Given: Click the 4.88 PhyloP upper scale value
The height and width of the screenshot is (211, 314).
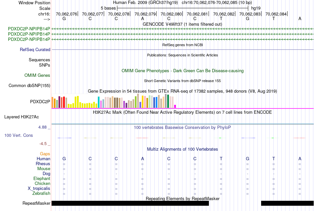Looking at the screenshot, I should tap(42, 127).
